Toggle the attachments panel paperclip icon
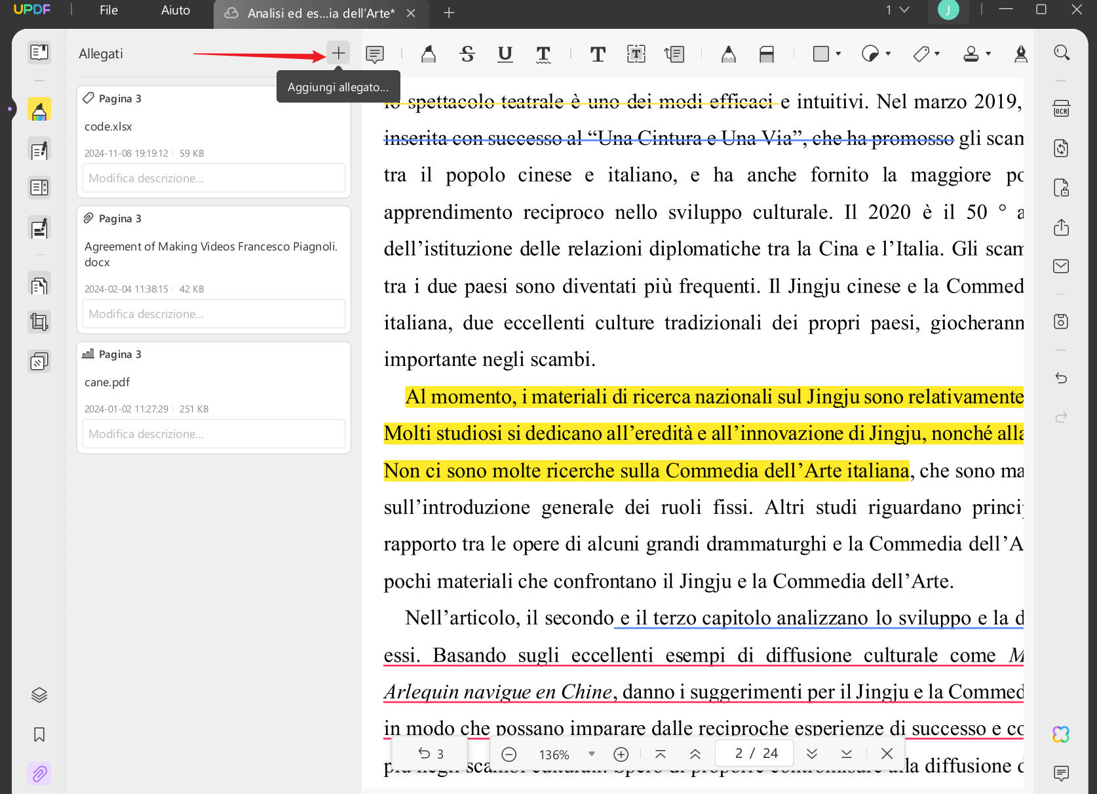Image resolution: width=1097 pixels, height=794 pixels. tap(39, 774)
